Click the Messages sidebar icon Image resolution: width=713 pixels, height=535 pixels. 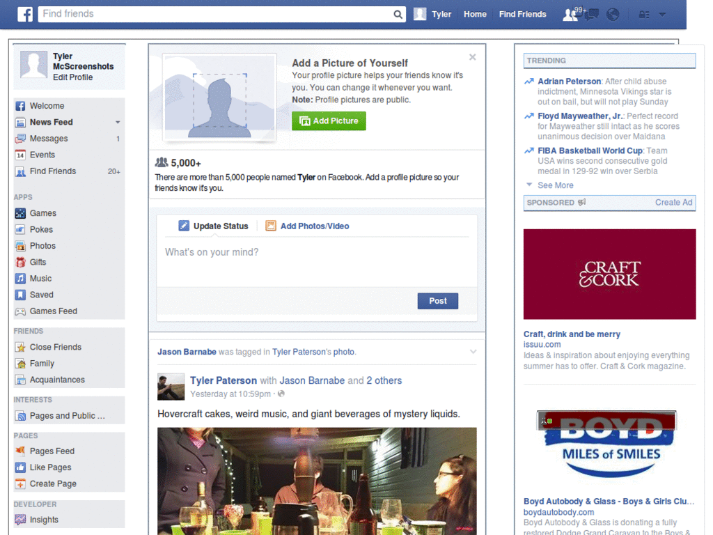point(20,139)
